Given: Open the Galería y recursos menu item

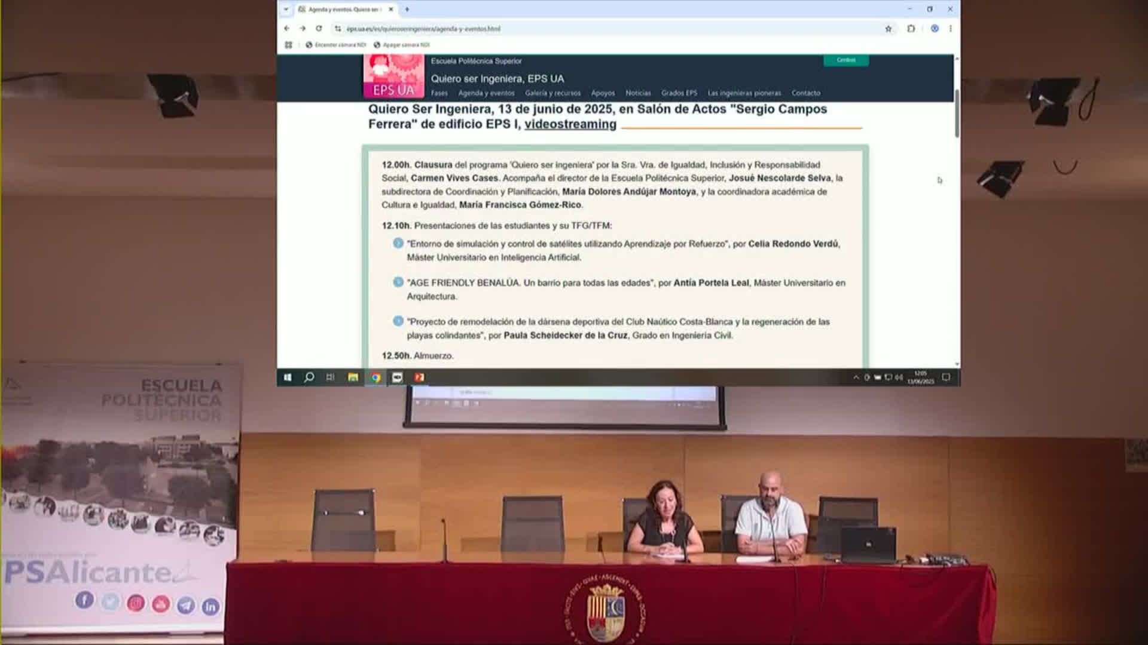Looking at the screenshot, I should [552, 93].
